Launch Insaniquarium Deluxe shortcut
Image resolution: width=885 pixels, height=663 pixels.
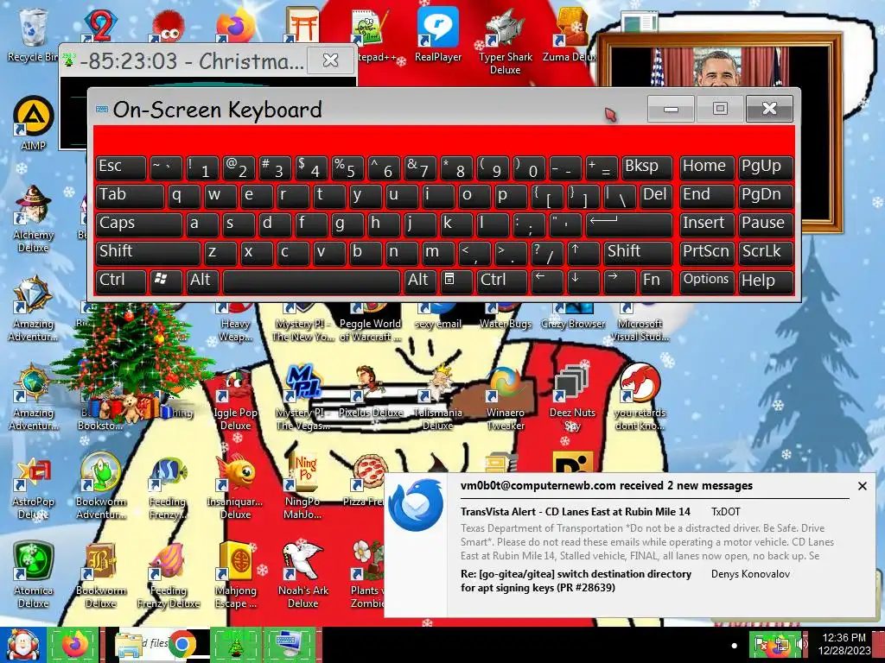click(x=235, y=486)
